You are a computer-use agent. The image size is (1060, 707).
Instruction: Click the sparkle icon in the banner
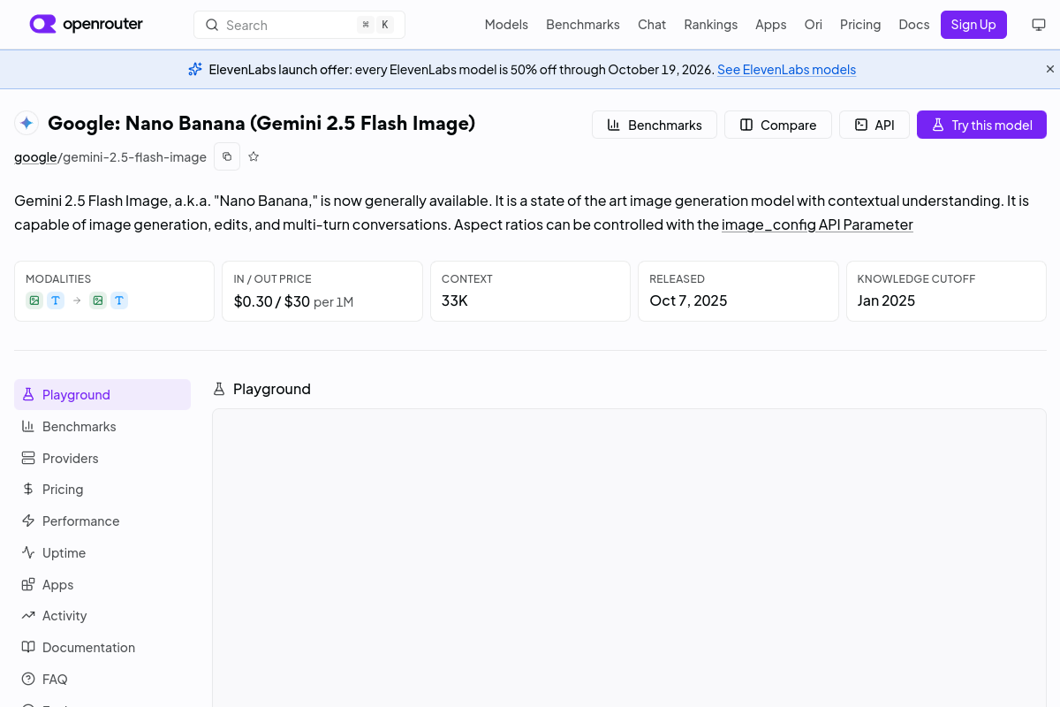pos(195,69)
